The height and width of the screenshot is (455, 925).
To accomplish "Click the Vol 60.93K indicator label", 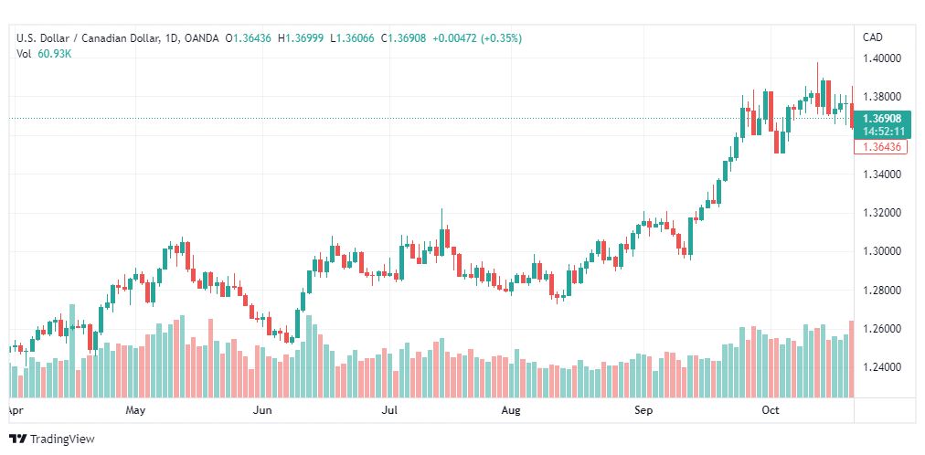I will (x=44, y=53).
